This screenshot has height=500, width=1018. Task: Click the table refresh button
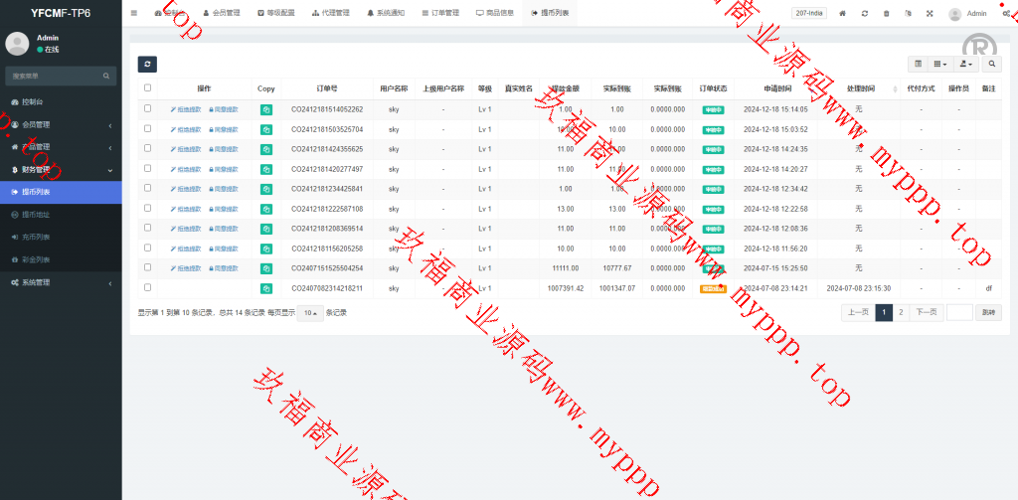pyautogui.click(x=146, y=64)
